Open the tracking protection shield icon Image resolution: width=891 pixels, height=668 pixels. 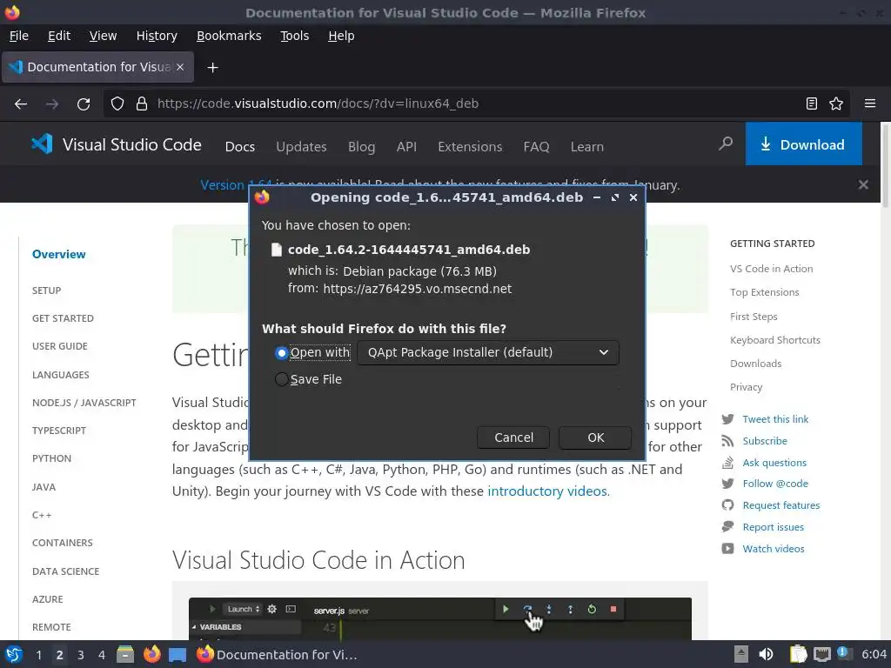(117, 104)
